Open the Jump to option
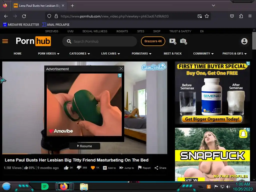This screenshot has height=192, width=256. (x=127, y=168)
